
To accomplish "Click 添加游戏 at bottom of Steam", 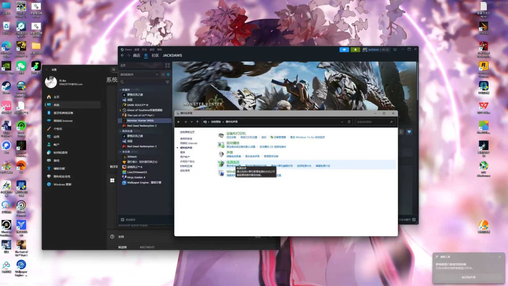I will tap(128, 219).
